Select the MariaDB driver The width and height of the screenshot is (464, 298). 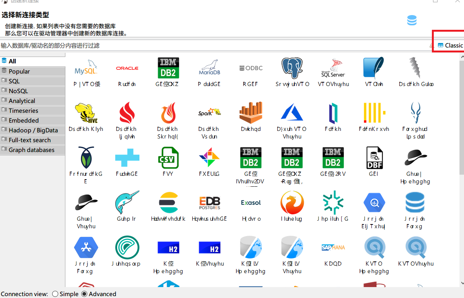(209, 72)
